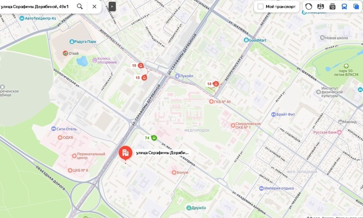Click the Лукойл gas station icon
Image resolution: width=363 pixels, height=218 pixels.
[177, 76]
